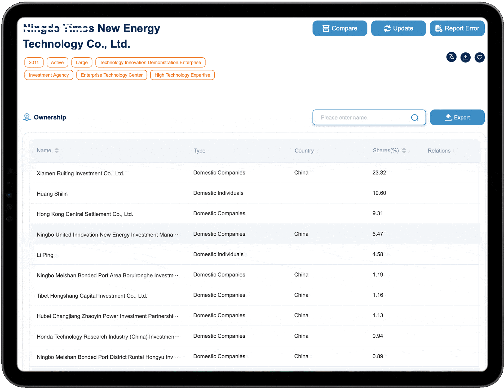Screen dimensions: 504x388
Task: Click the 10.60 shares value
Action: [379, 193]
